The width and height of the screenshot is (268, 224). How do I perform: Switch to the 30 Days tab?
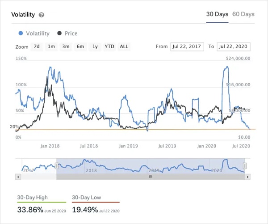217,14
